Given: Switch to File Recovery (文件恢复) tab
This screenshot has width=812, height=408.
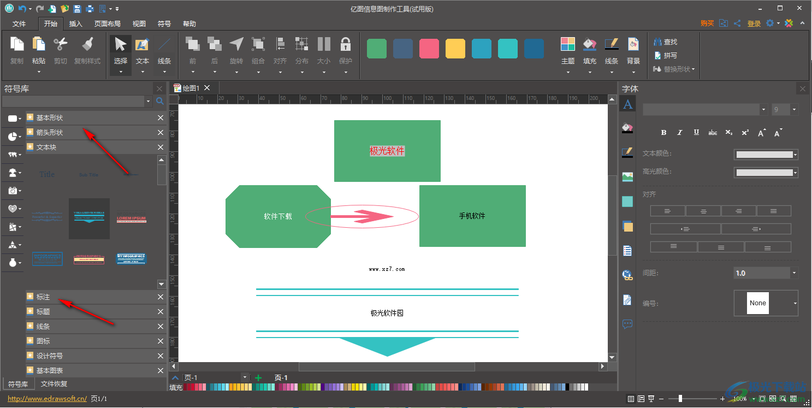Looking at the screenshot, I should click(54, 384).
